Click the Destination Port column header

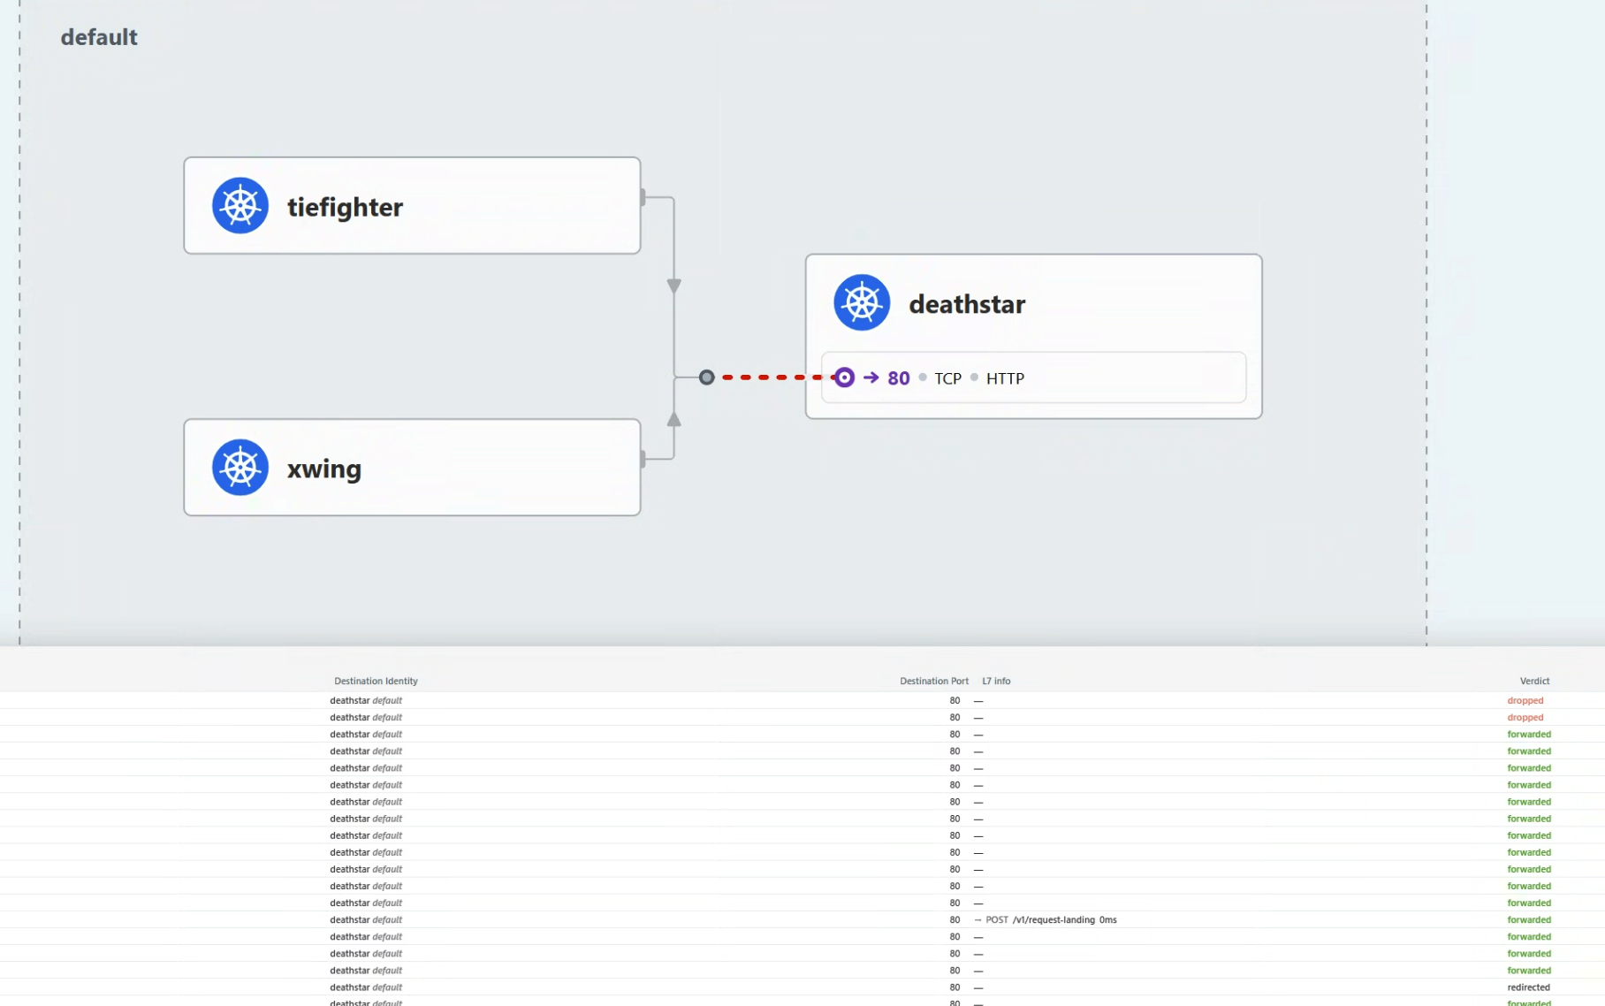[933, 681]
